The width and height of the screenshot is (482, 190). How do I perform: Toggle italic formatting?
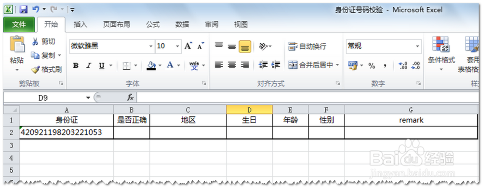pyautogui.click(x=89, y=65)
